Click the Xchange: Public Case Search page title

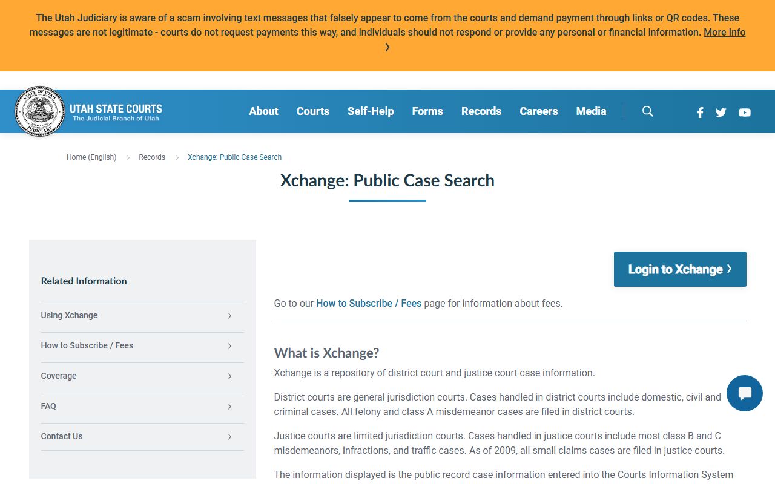(387, 180)
